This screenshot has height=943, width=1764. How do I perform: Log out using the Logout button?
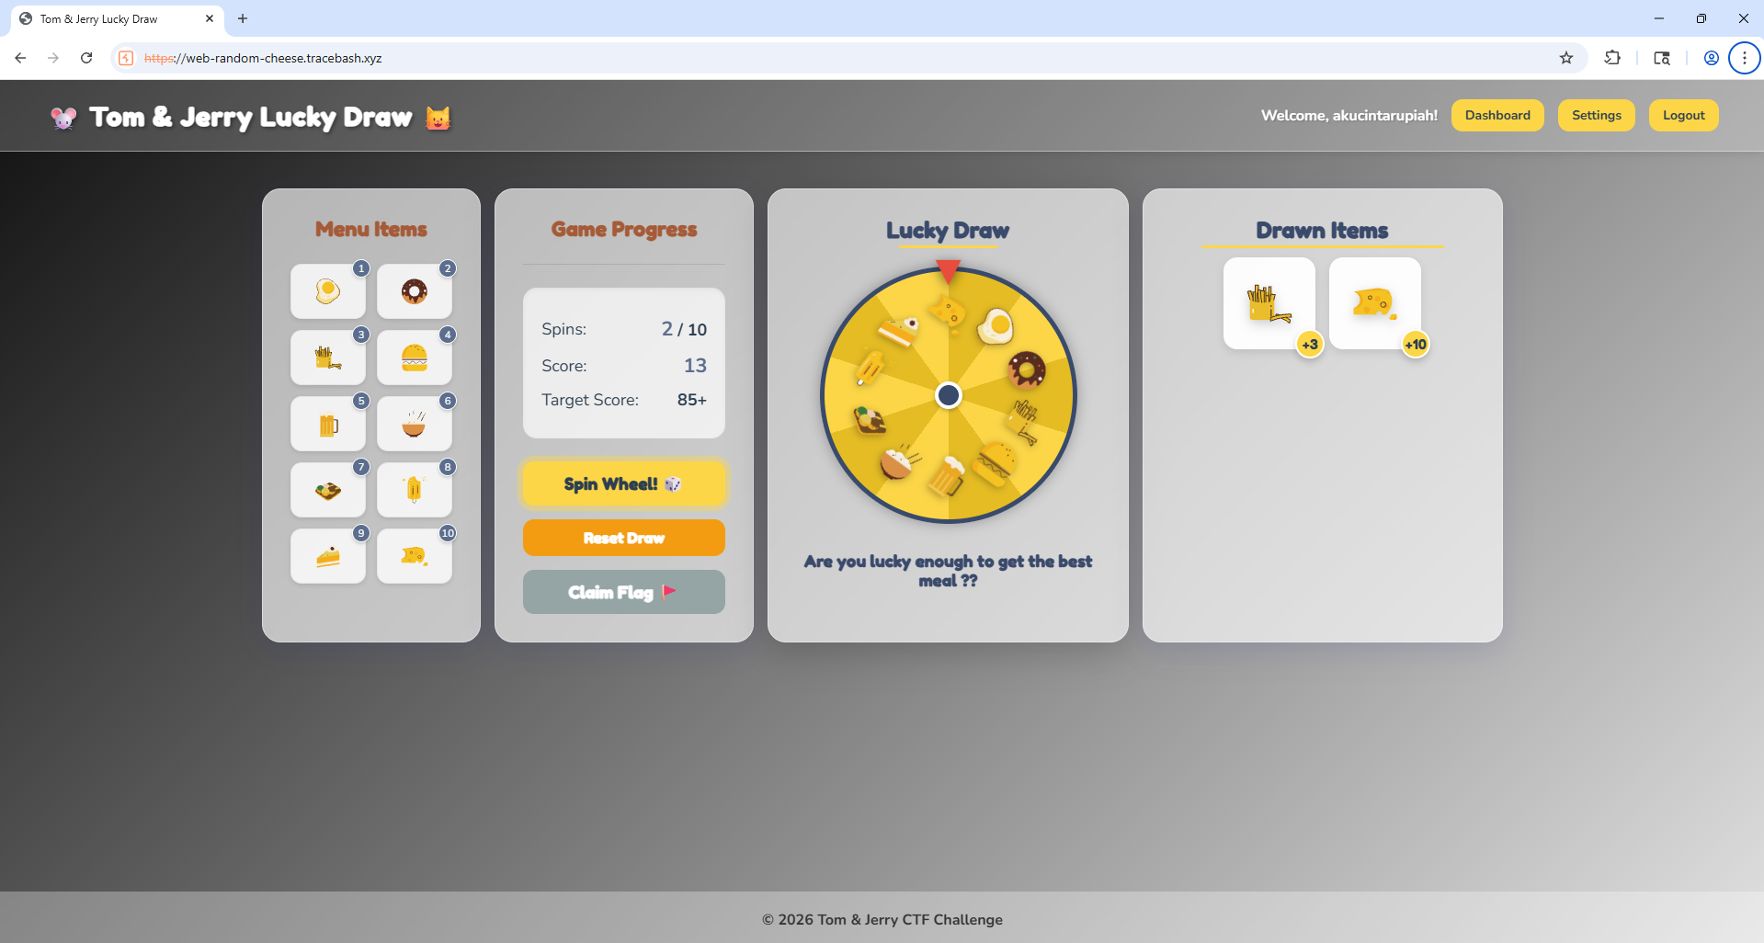point(1684,115)
